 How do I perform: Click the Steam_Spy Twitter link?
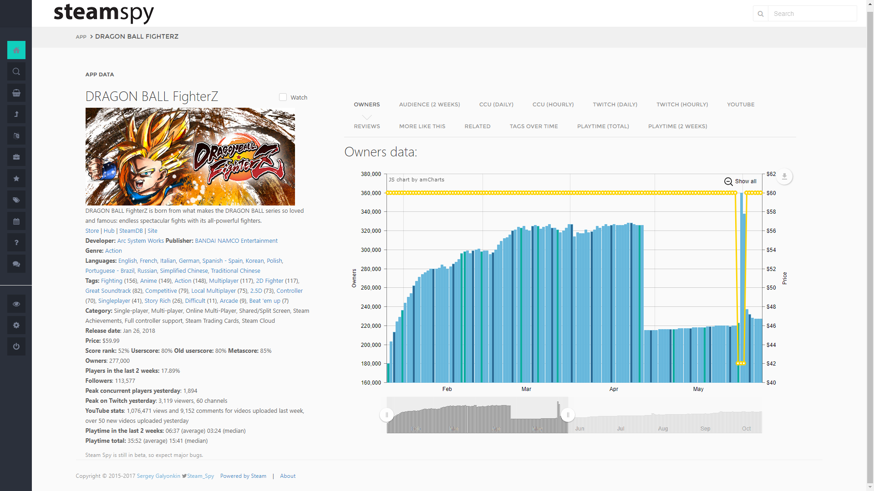tap(200, 476)
